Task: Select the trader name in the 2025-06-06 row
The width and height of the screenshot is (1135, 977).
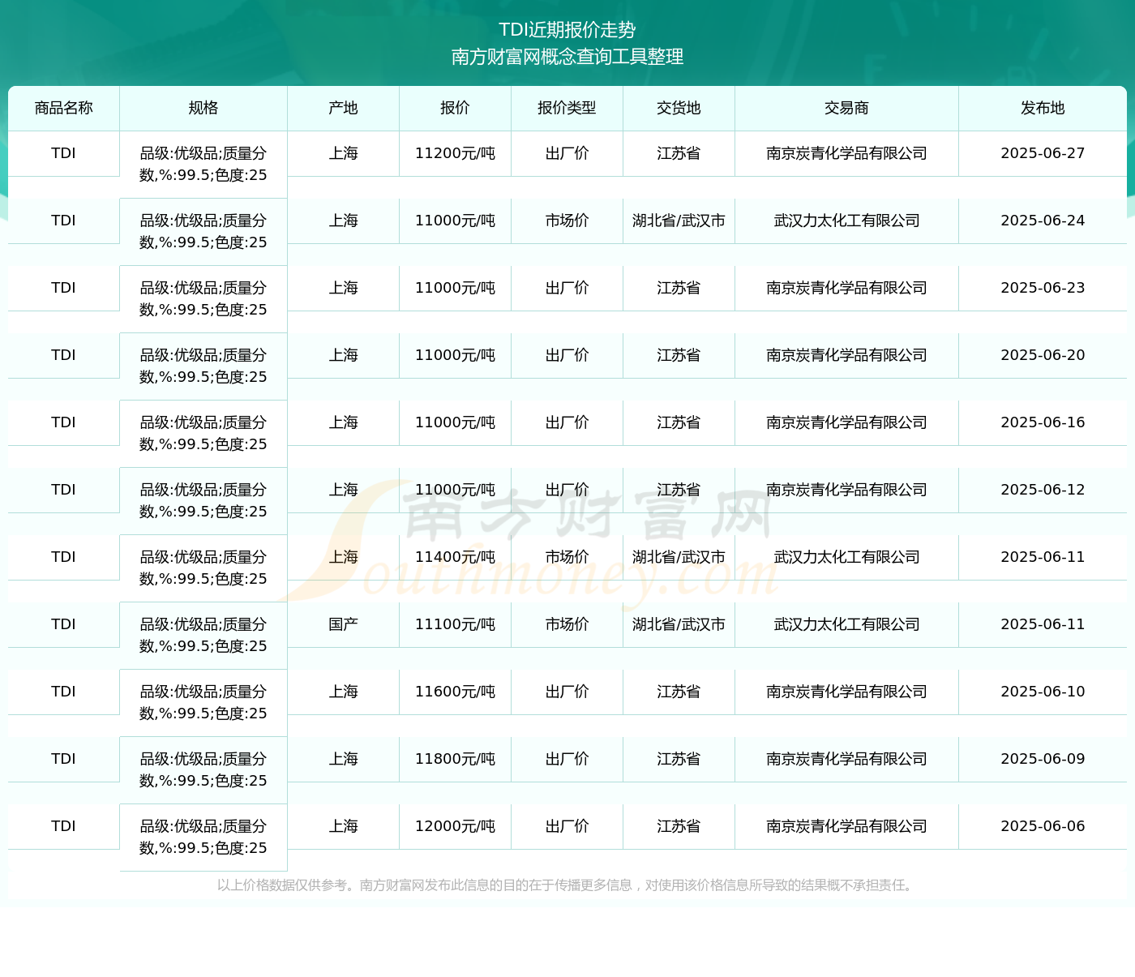Action: pyautogui.click(x=847, y=826)
